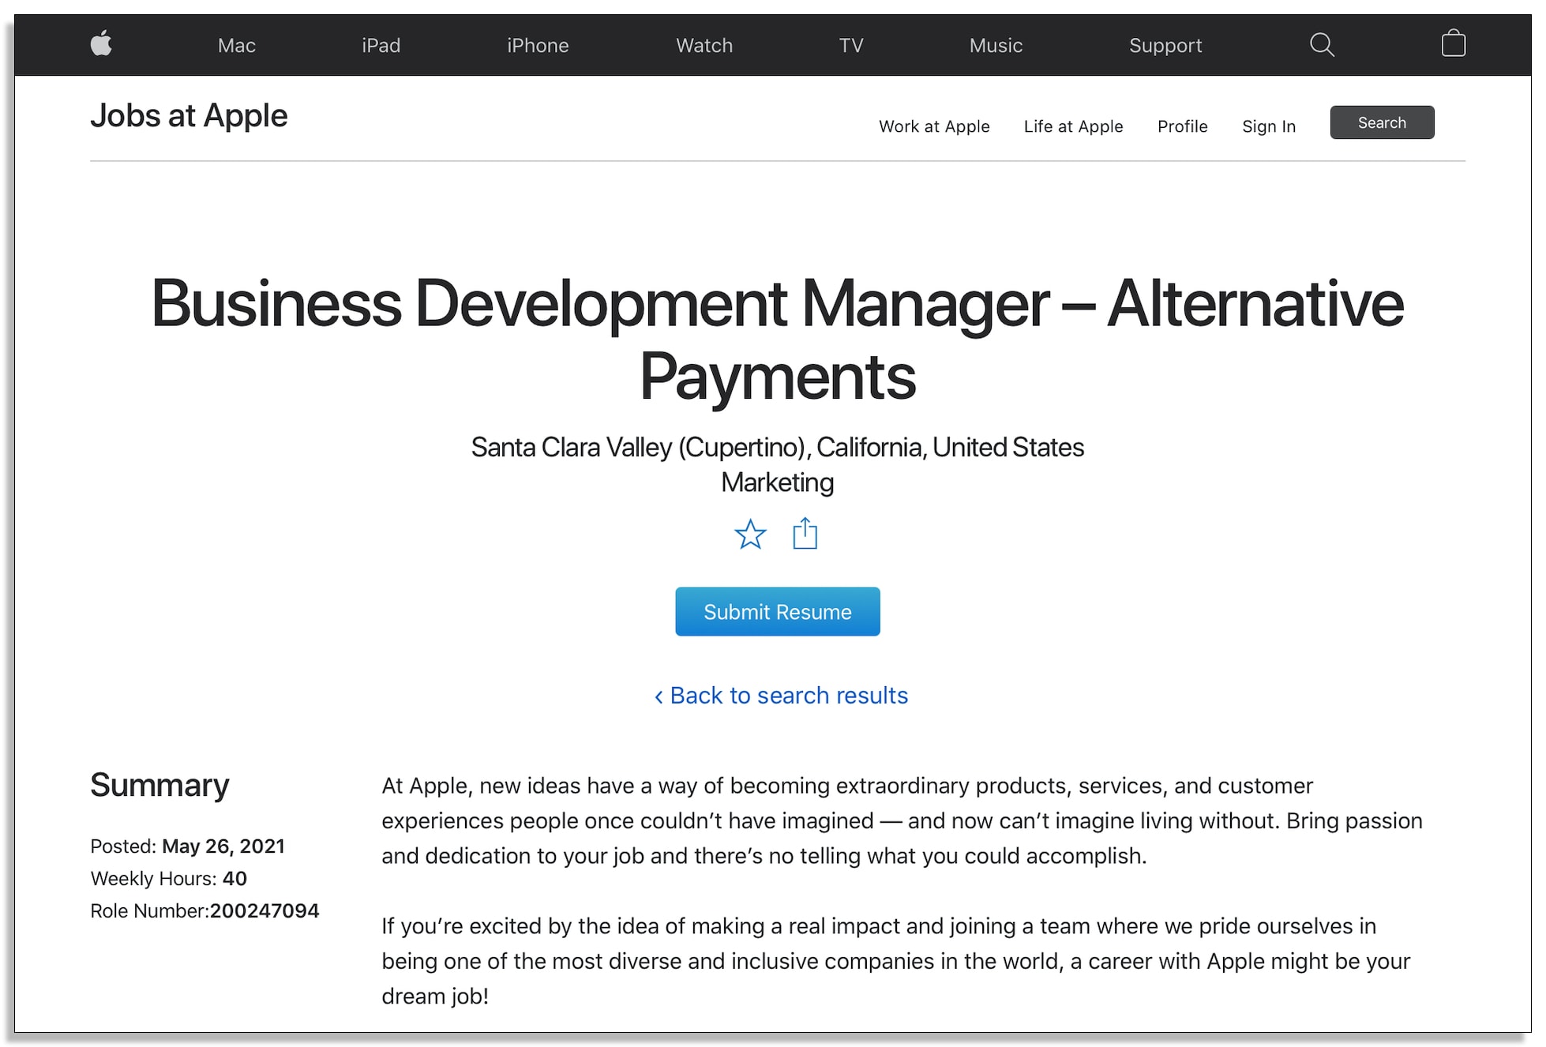Open the Work at Apple link
The width and height of the screenshot is (1546, 1047).
(934, 126)
